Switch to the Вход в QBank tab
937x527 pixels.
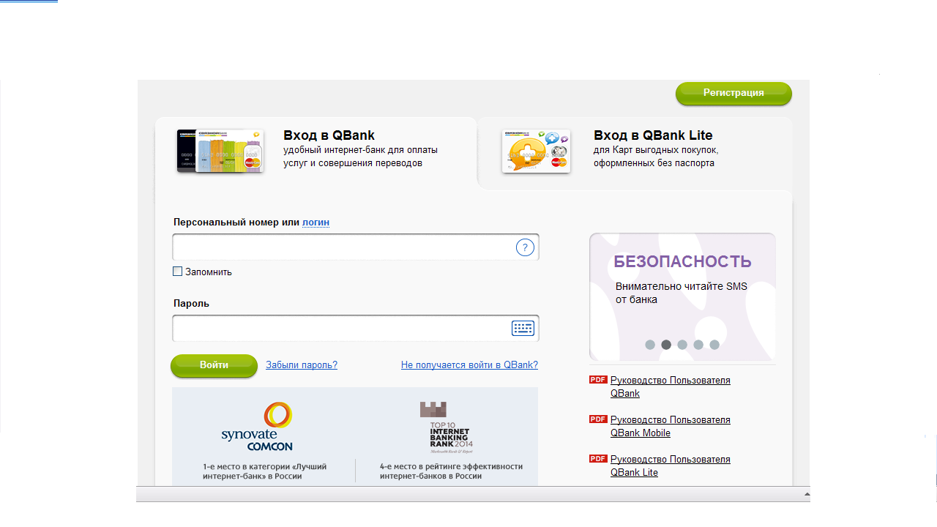pyautogui.click(x=316, y=154)
